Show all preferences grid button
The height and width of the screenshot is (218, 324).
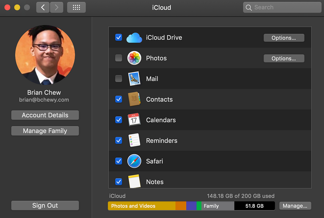pyautogui.click(x=76, y=7)
